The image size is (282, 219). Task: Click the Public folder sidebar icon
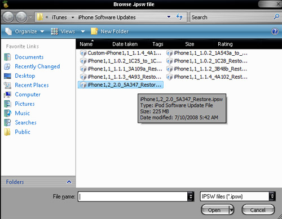[x=7, y=132]
